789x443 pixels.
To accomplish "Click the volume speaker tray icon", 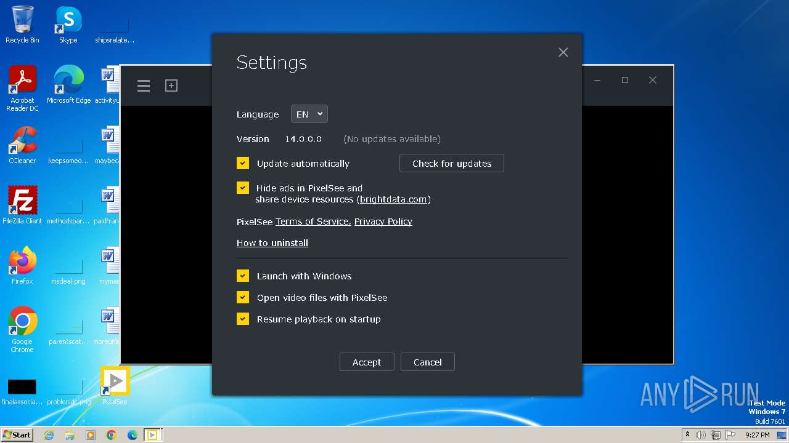I will tap(701, 435).
